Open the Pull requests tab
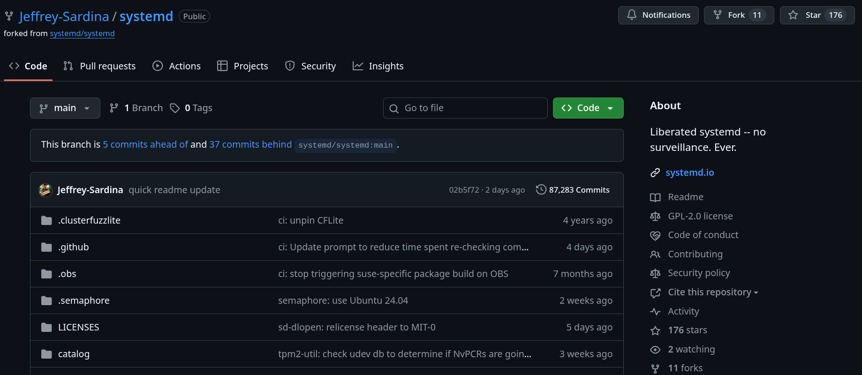Viewport: 862px width, 375px height. point(99,66)
